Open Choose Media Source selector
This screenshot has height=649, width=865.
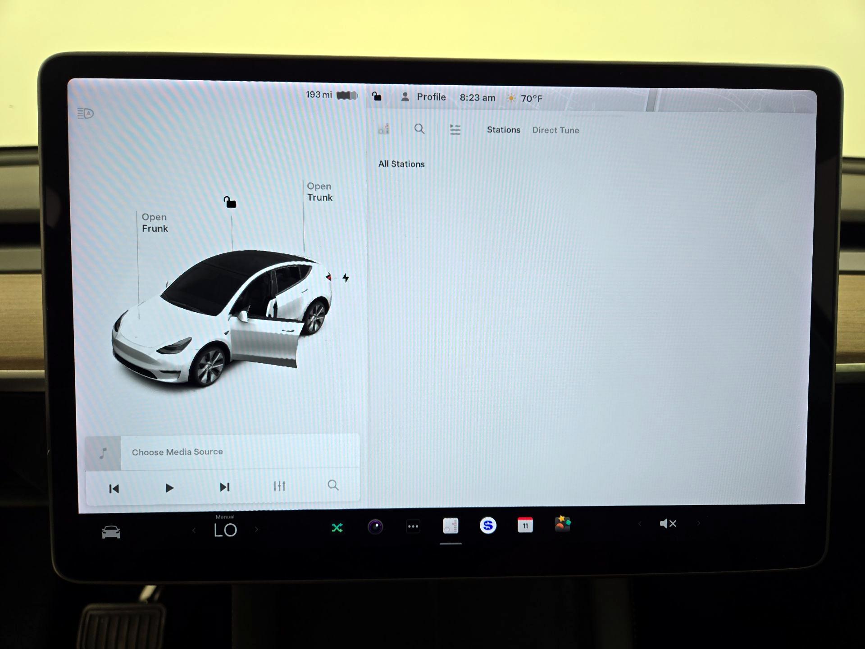pyautogui.click(x=178, y=452)
